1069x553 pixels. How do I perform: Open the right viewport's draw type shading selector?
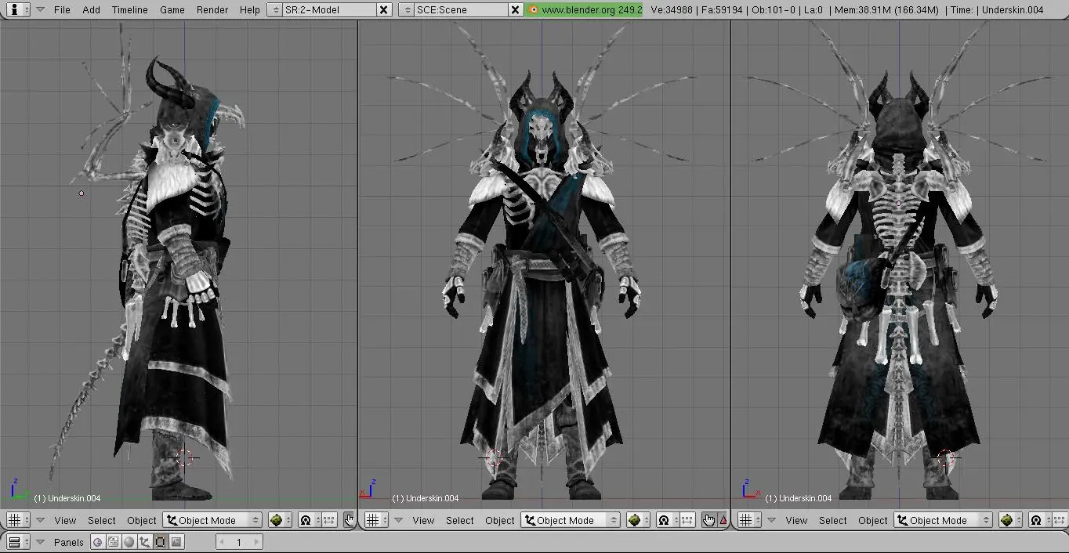pos(1011,520)
